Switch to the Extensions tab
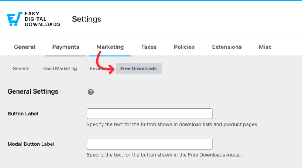 [x=227, y=47]
